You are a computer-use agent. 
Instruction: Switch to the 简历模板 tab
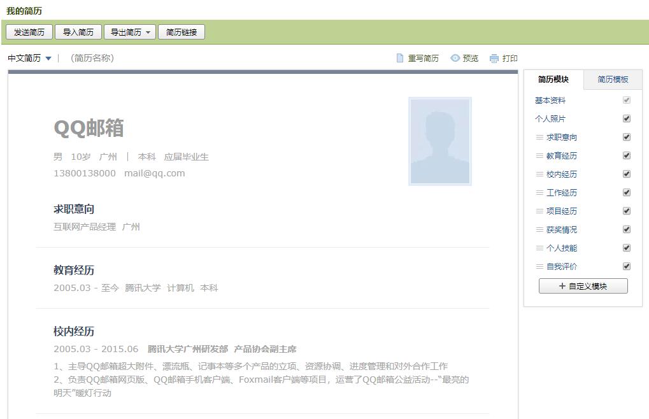coord(613,80)
